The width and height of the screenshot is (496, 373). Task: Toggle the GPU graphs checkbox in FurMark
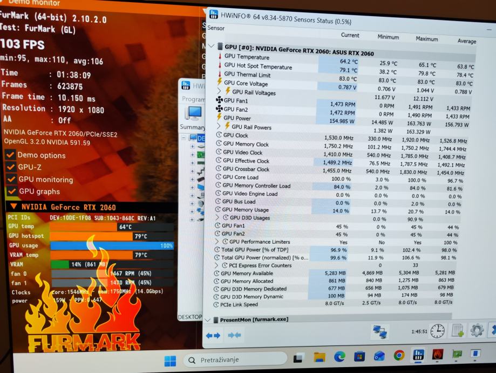click(x=12, y=191)
